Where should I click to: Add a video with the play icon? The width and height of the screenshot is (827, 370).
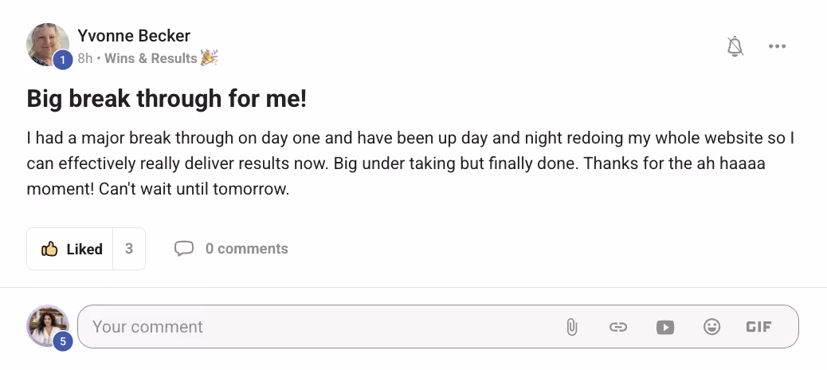coord(665,327)
